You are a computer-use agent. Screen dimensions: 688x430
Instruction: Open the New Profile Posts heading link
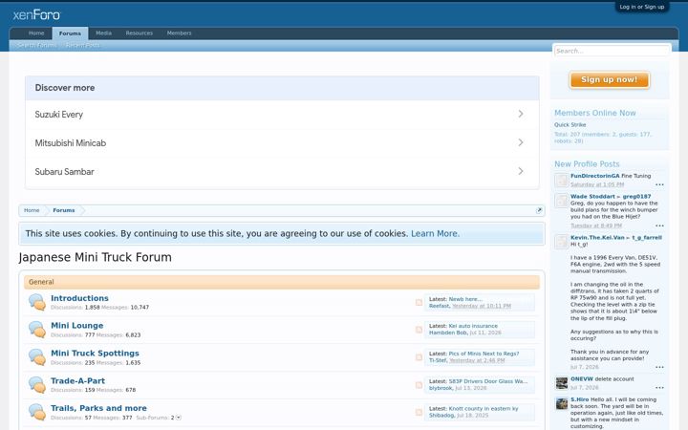tap(587, 164)
